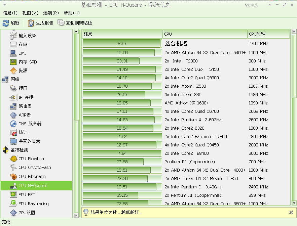
Task: Select the '4x Intel Core2 Quad Q9300' row
Action: (186, 78)
